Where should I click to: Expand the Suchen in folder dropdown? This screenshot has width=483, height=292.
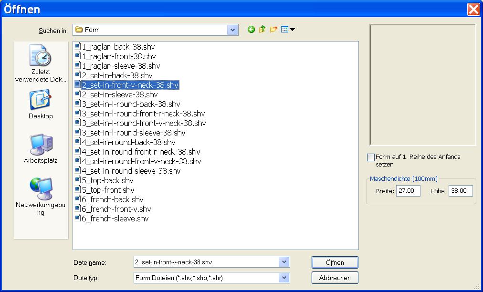[x=232, y=30]
